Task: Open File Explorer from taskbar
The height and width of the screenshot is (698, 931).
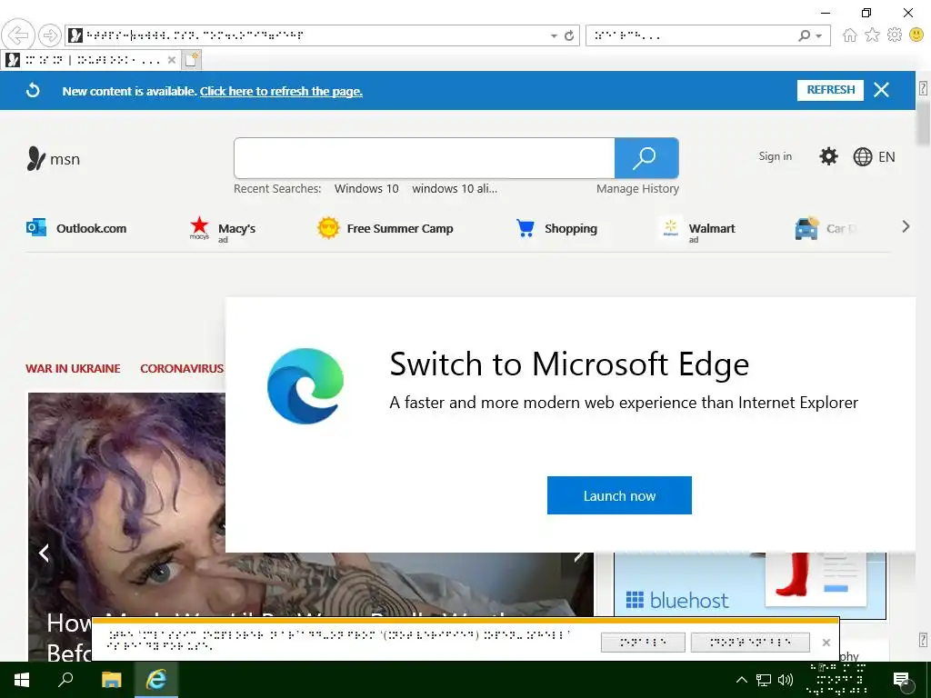Action: tap(111, 680)
